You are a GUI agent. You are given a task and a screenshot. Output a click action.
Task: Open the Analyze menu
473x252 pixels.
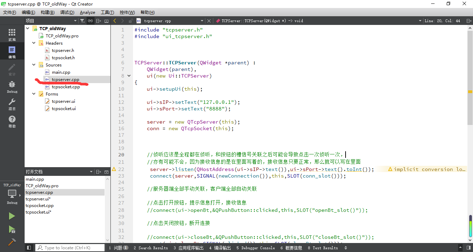point(88,12)
